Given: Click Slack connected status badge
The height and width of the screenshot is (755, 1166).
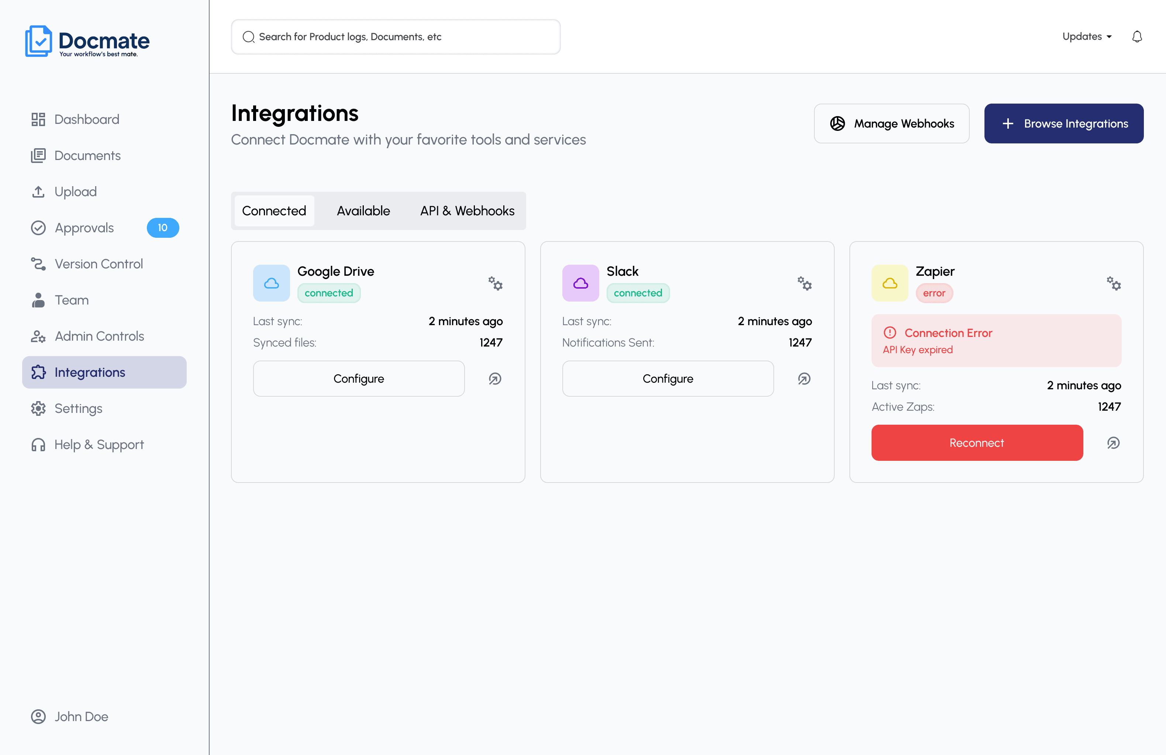Looking at the screenshot, I should click(638, 293).
